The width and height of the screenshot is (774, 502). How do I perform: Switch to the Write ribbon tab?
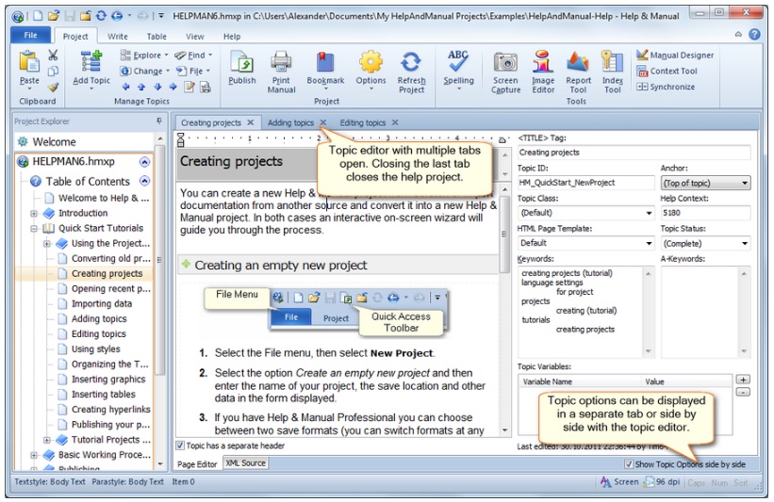coord(118,37)
